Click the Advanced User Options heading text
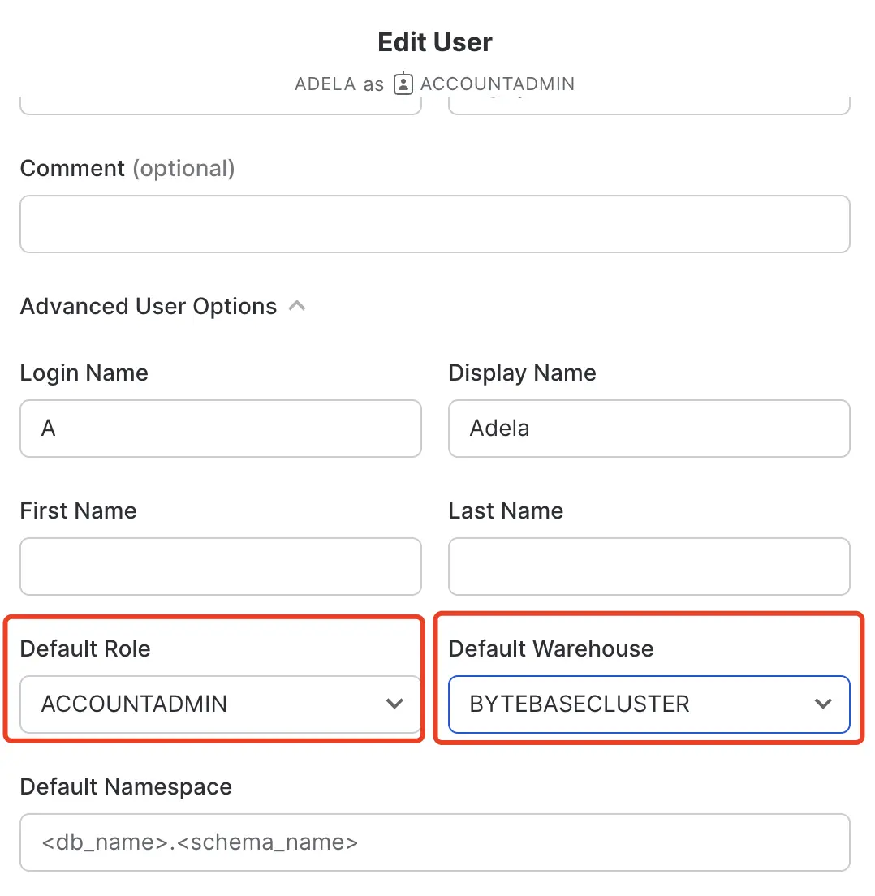The width and height of the screenshot is (875, 896). (x=149, y=306)
